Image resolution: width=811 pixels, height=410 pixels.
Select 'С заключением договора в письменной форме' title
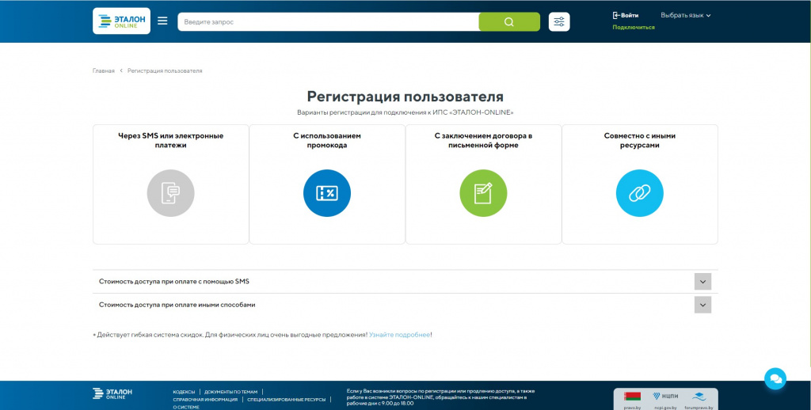(x=483, y=141)
